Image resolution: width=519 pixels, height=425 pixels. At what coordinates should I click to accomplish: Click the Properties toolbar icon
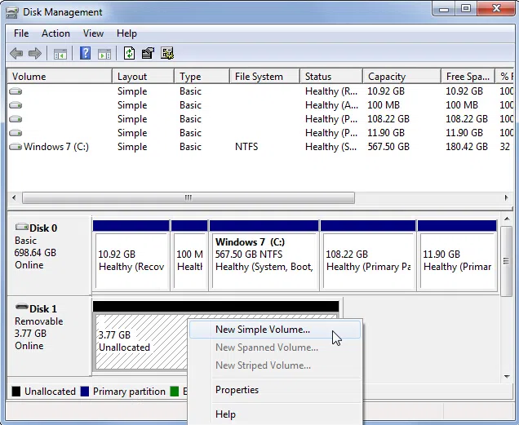click(x=148, y=54)
